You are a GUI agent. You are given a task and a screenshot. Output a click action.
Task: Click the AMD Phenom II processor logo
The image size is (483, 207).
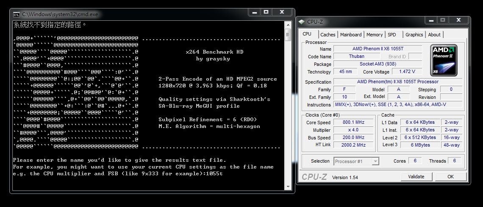[x=444, y=60]
